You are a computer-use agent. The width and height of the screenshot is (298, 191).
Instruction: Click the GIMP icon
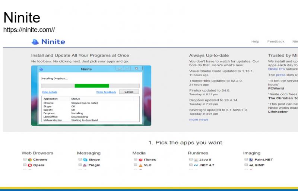[251, 165]
